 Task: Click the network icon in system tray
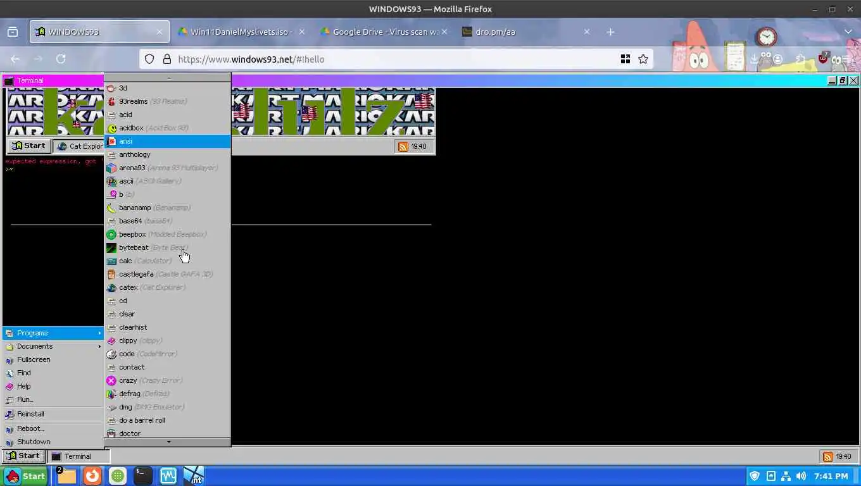tap(786, 476)
